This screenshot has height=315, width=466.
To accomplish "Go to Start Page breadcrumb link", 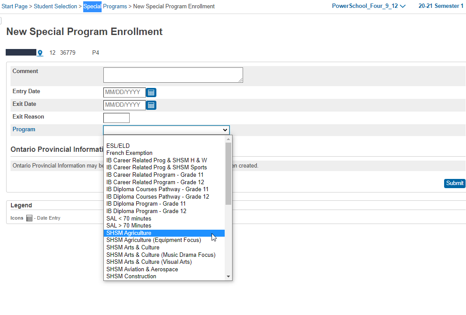I will click(15, 7).
